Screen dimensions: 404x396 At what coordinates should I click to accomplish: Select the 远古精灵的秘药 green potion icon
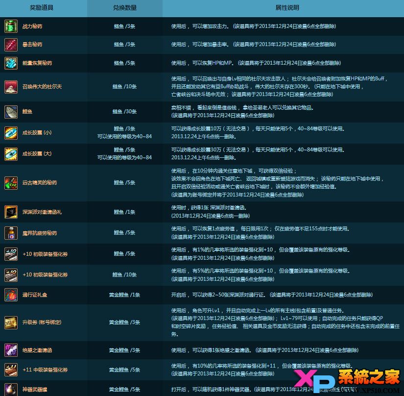[x=11, y=182]
